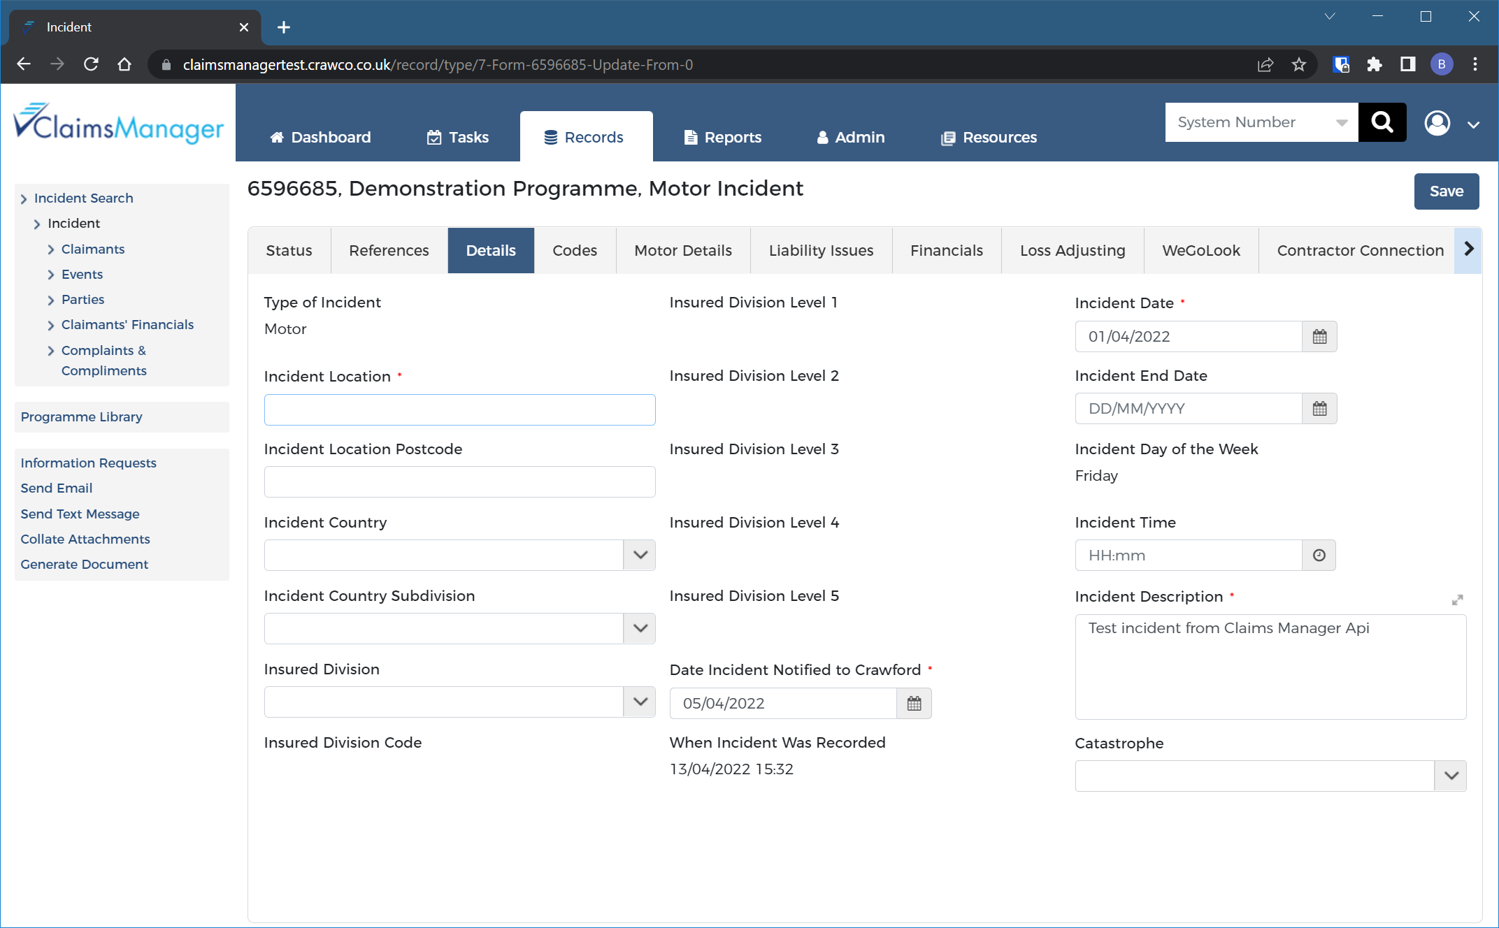This screenshot has height=928, width=1499.
Task: Click the share page icon in address bar
Action: pyautogui.click(x=1265, y=64)
